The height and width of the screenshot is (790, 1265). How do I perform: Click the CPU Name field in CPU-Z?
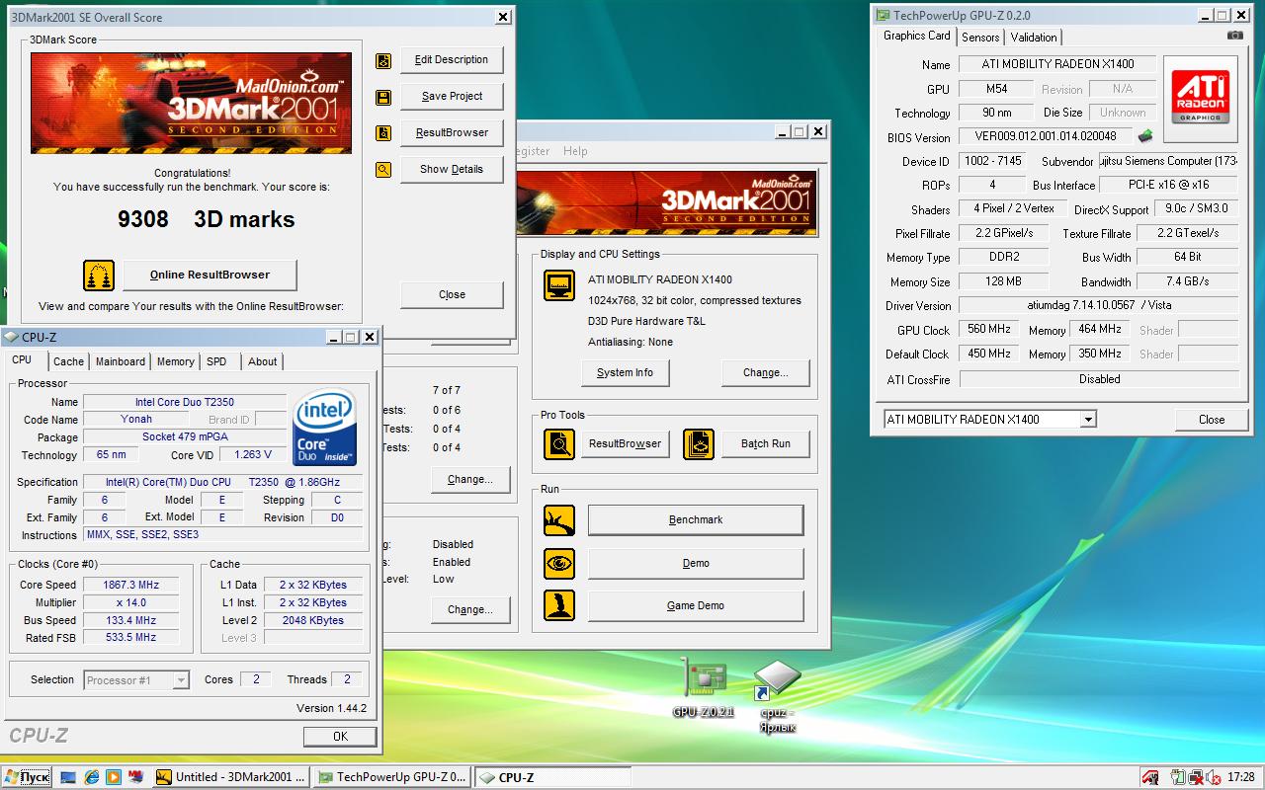pos(184,402)
